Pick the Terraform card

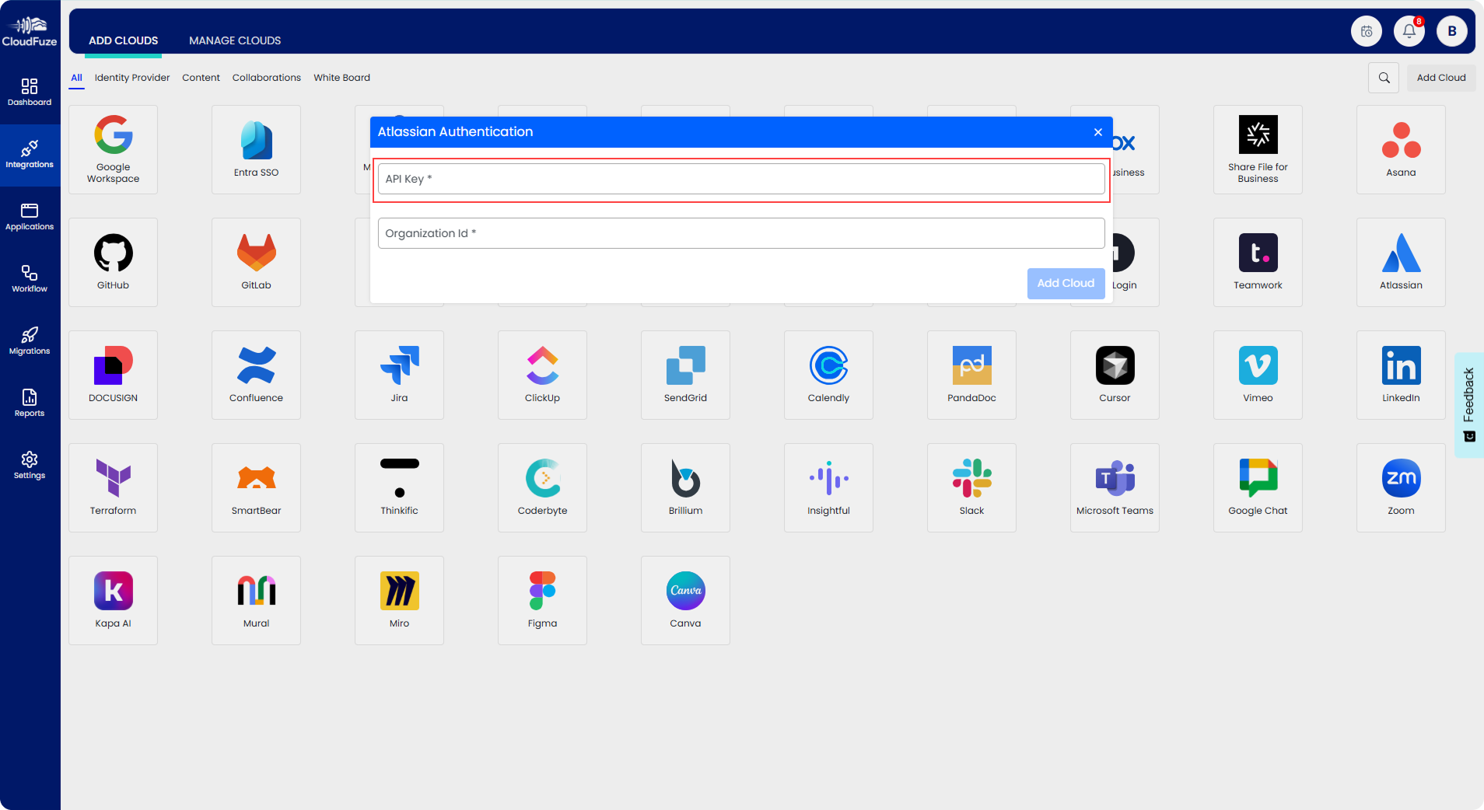click(x=113, y=487)
